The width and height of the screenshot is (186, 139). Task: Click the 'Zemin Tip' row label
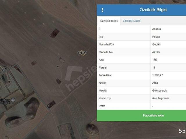[x=105, y=98]
